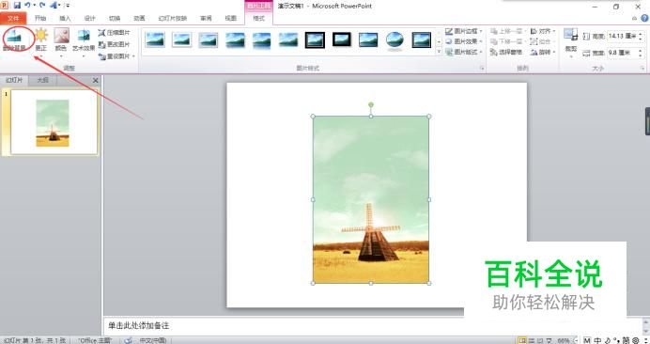The height and width of the screenshot is (344, 650).
Task: Open Artistic Effects (艺术效果) gallery
Action: (84, 39)
